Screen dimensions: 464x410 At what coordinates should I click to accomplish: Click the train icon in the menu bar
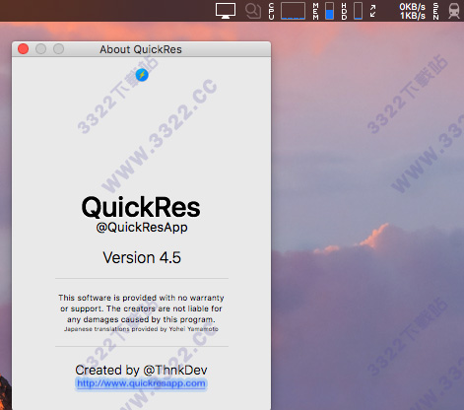tap(454, 11)
